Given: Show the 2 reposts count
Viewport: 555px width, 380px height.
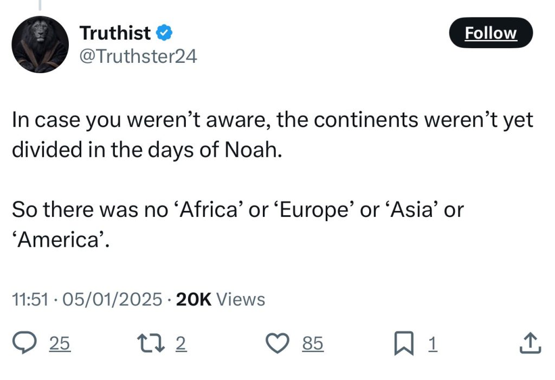Looking at the screenshot, I should click(x=180, y=343).
